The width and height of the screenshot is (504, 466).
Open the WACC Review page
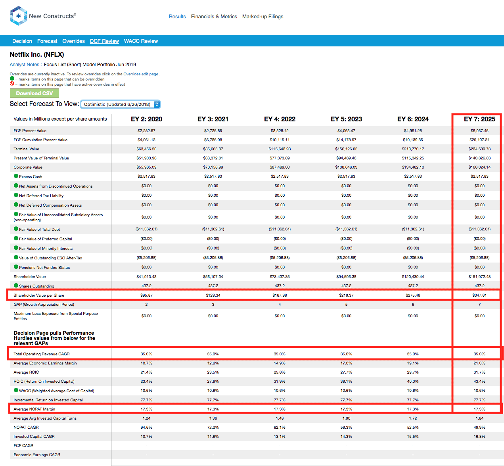point(141,41)
